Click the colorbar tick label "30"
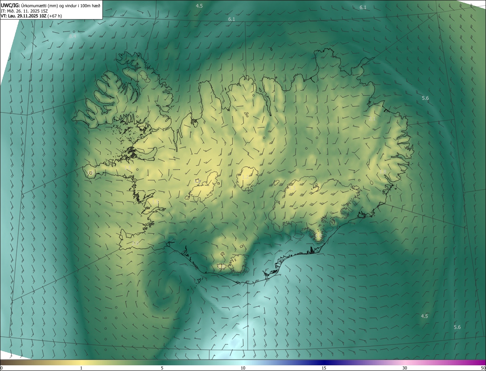This screenshot has height=371, width=486. (x=405, y=368)
